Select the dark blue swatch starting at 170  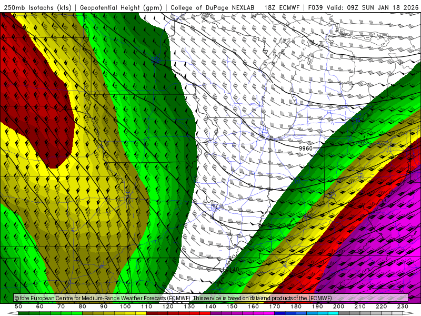280,313
